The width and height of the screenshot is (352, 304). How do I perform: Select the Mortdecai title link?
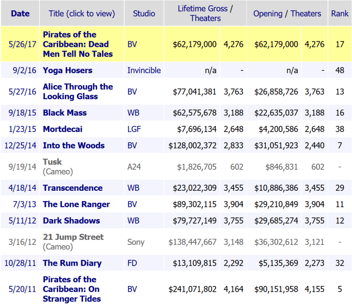62,129
